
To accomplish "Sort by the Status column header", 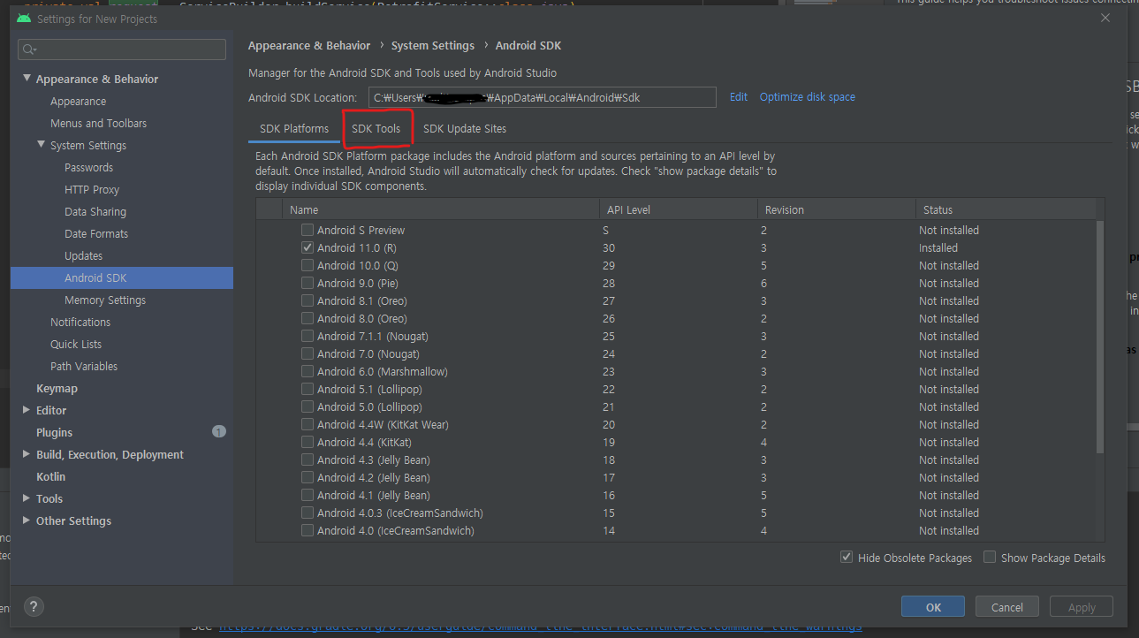I will point(1006,209).
